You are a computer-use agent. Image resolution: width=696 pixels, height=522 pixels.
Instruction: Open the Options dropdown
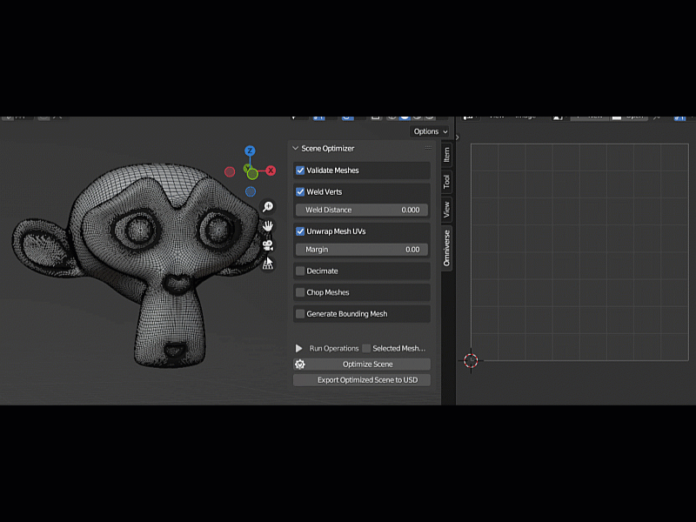pyautogui.click(x=431, y=131)
